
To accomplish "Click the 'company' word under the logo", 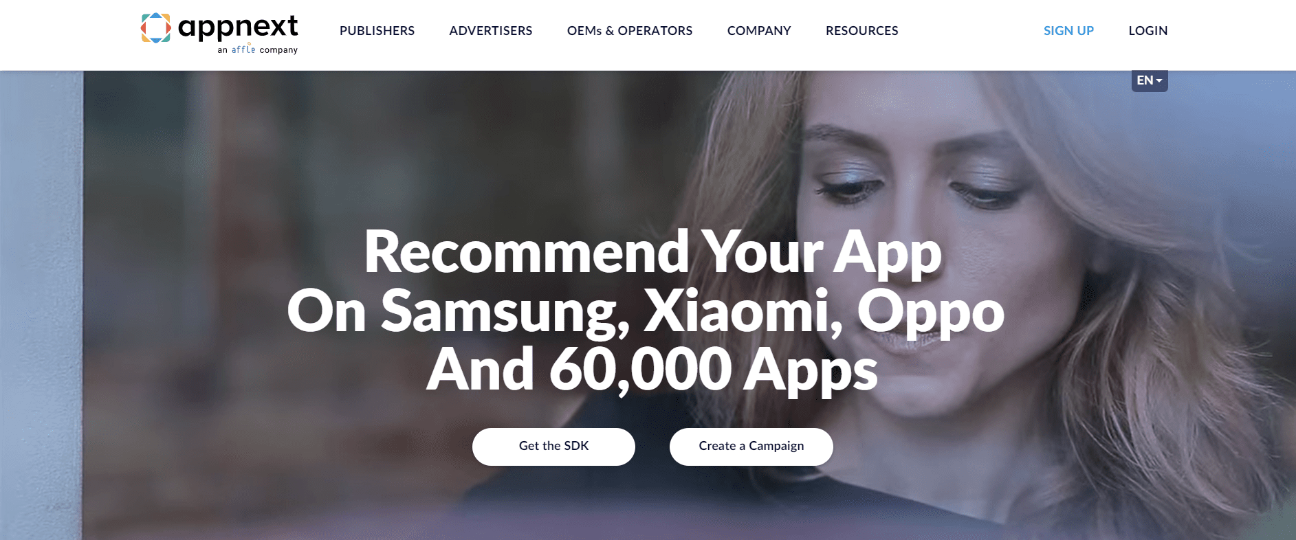I will point(278,50).
